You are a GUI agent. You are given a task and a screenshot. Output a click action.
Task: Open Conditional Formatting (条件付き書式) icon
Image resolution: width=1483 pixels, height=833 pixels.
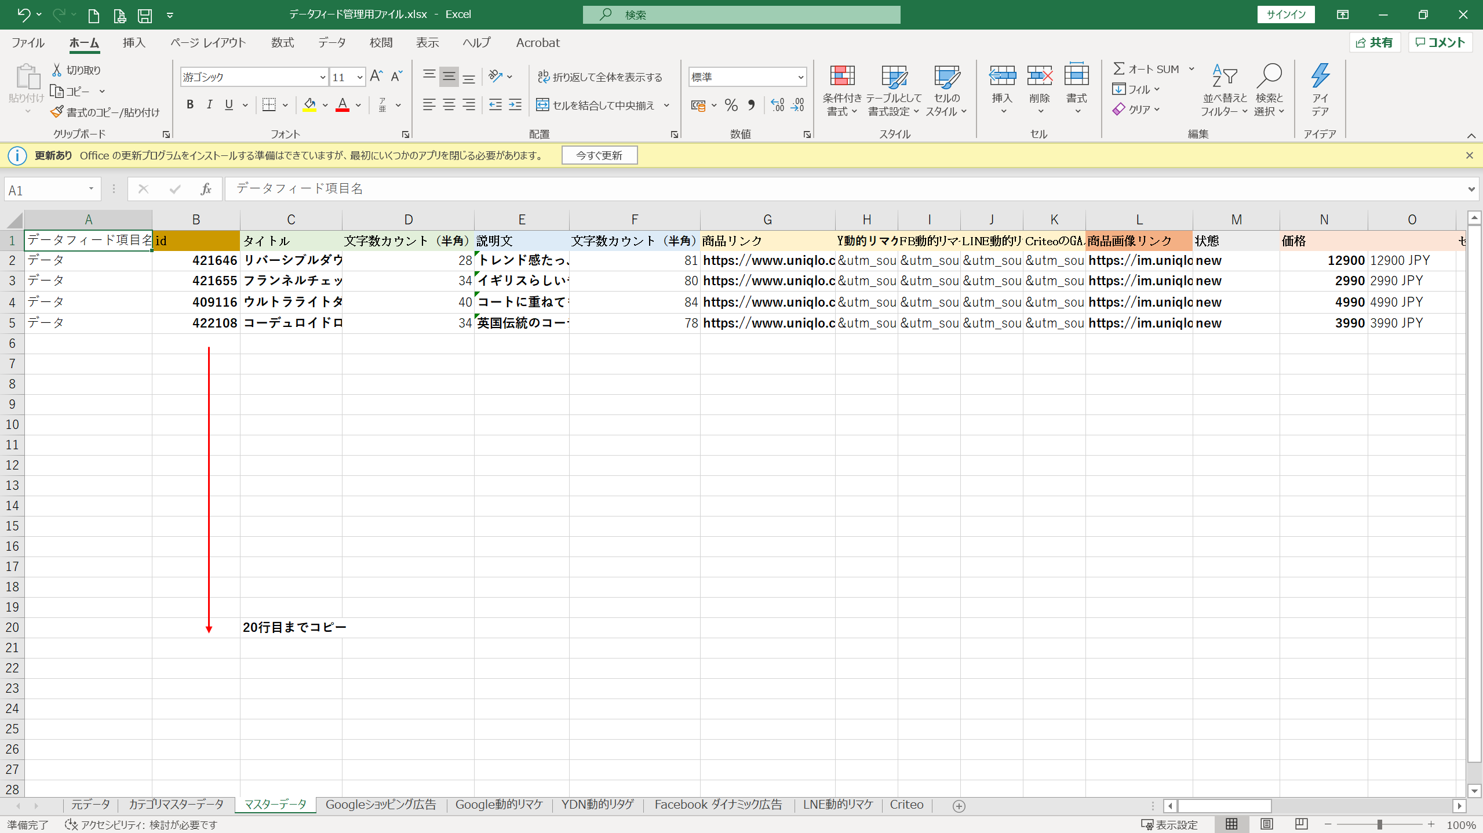pos(842,77)
